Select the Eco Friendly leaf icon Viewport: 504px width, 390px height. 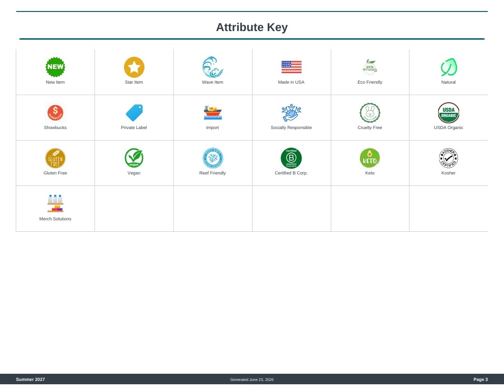click(370, 67)
